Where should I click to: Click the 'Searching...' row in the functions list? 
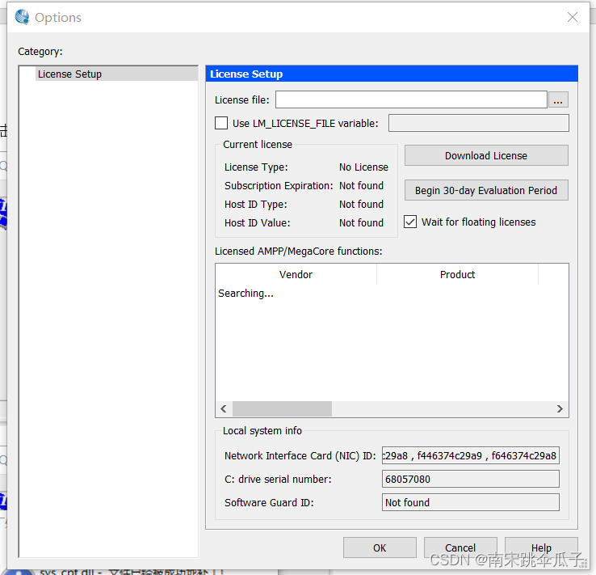[246, 294]
